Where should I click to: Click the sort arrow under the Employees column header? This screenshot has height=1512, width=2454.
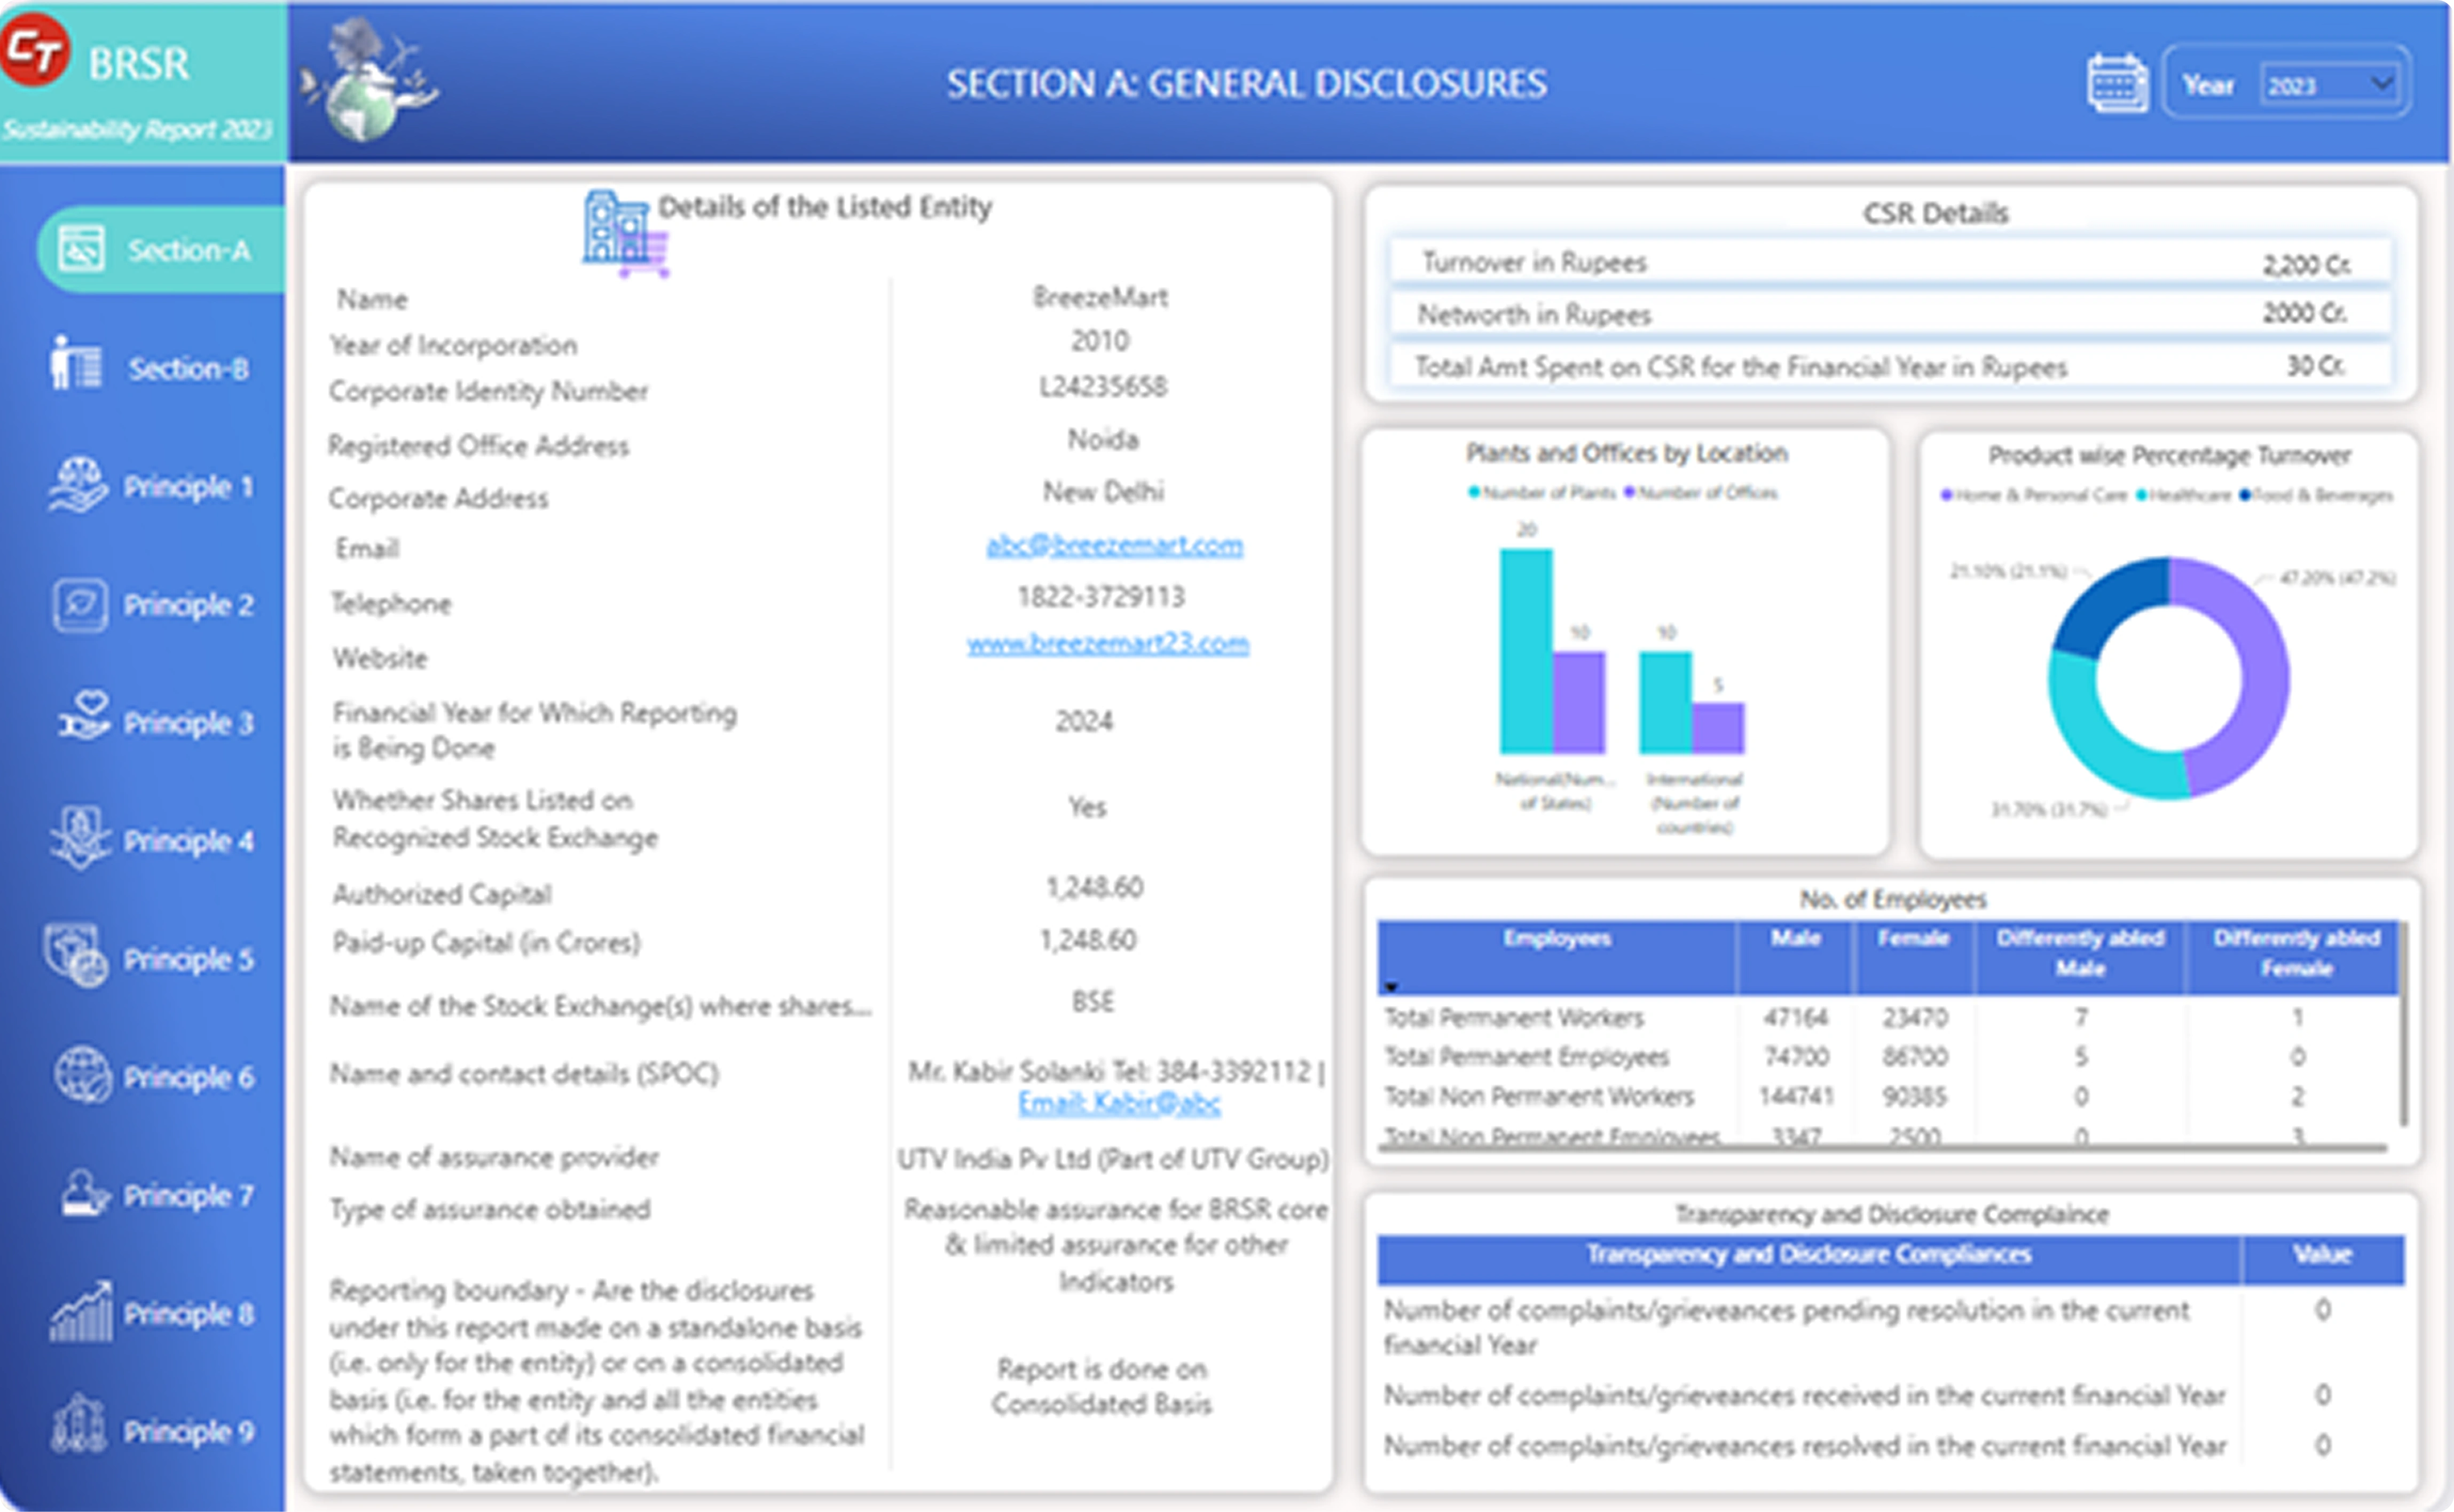[1391, 987]
